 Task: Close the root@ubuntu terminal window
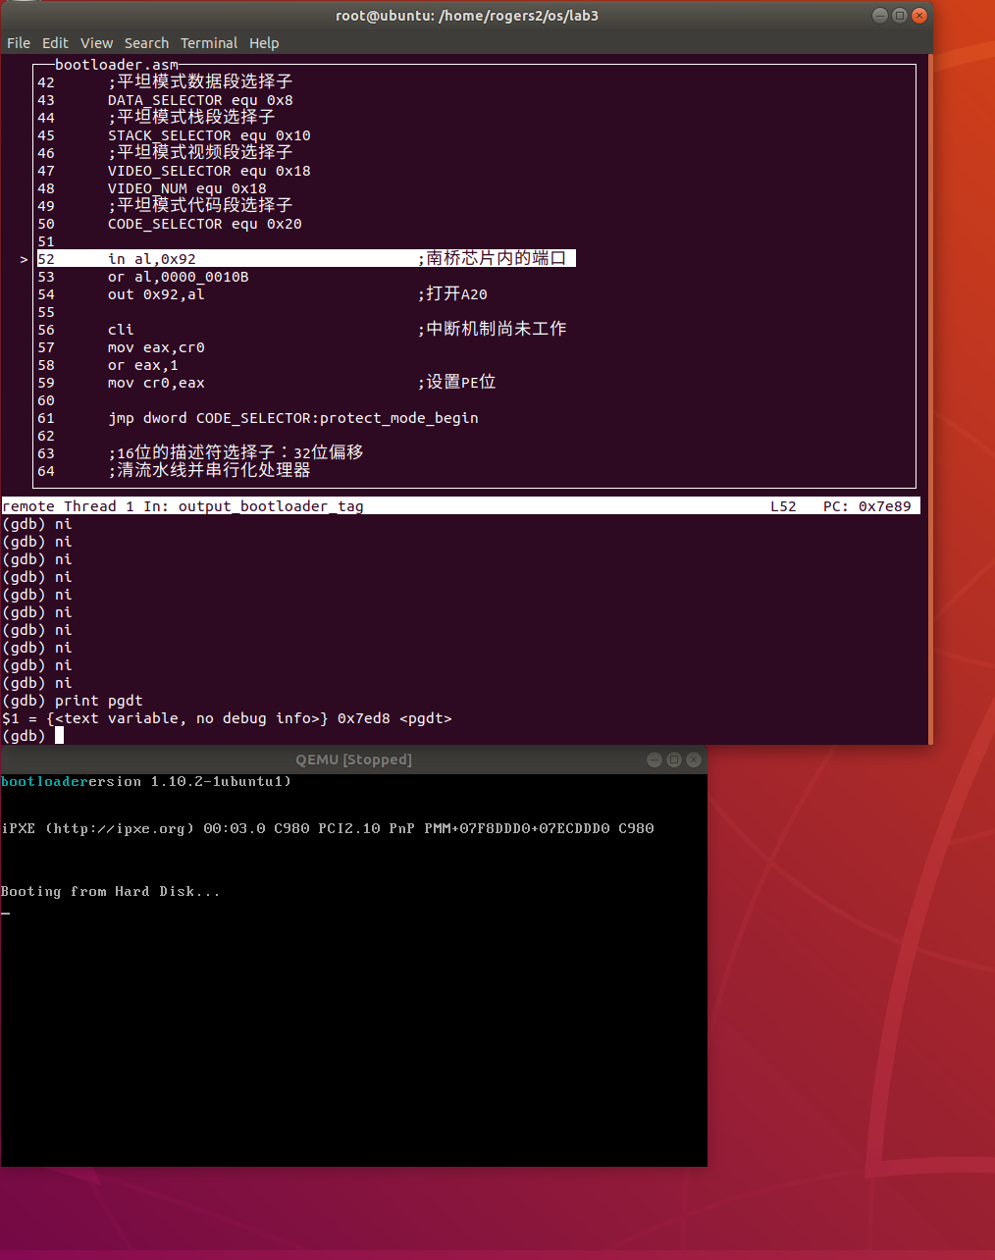(x=918, y=16)
